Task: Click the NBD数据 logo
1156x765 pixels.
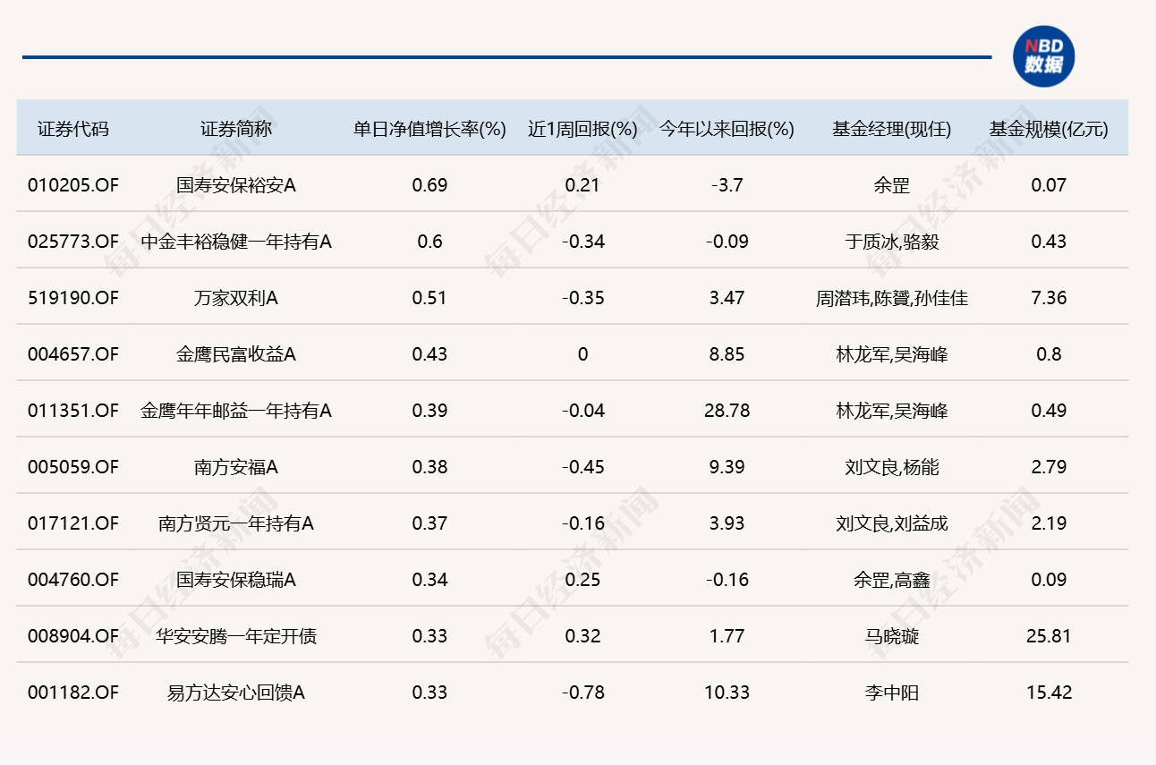Action: click(x=1043, y=56)
